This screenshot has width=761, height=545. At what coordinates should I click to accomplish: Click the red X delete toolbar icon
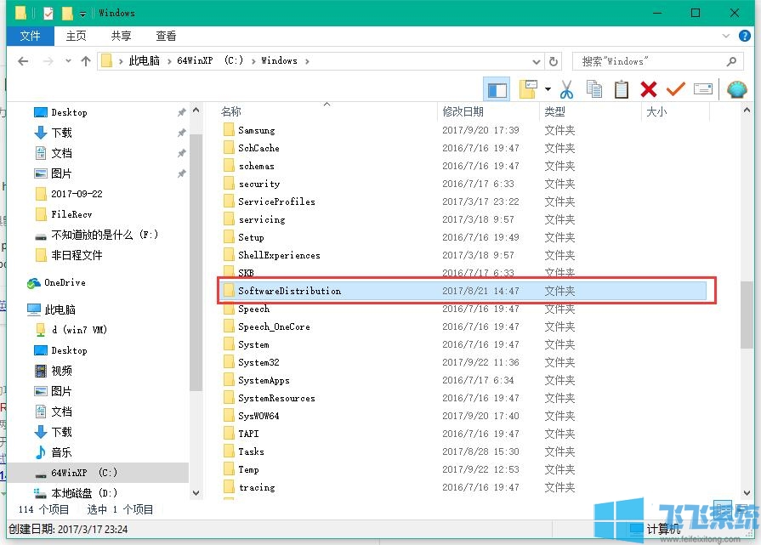pyautogui.click(x=649, y=89)
